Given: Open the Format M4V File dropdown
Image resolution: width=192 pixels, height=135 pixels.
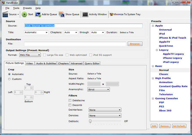Looking at the screenshot, I should pyautogui.click(x=28, y=55).
